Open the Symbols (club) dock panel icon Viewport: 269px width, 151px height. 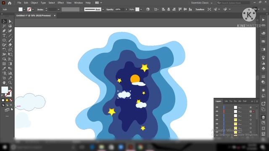pyautogui.click(x=264, y=69)
